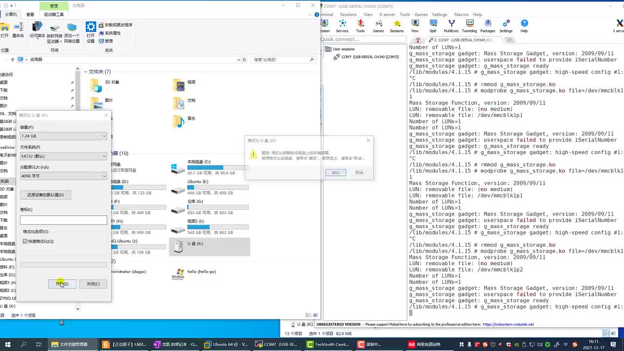The width and height of the screenshot is (624, 351).
Task: Open the 3D 对象 folder
Action: tap(105, 85)
